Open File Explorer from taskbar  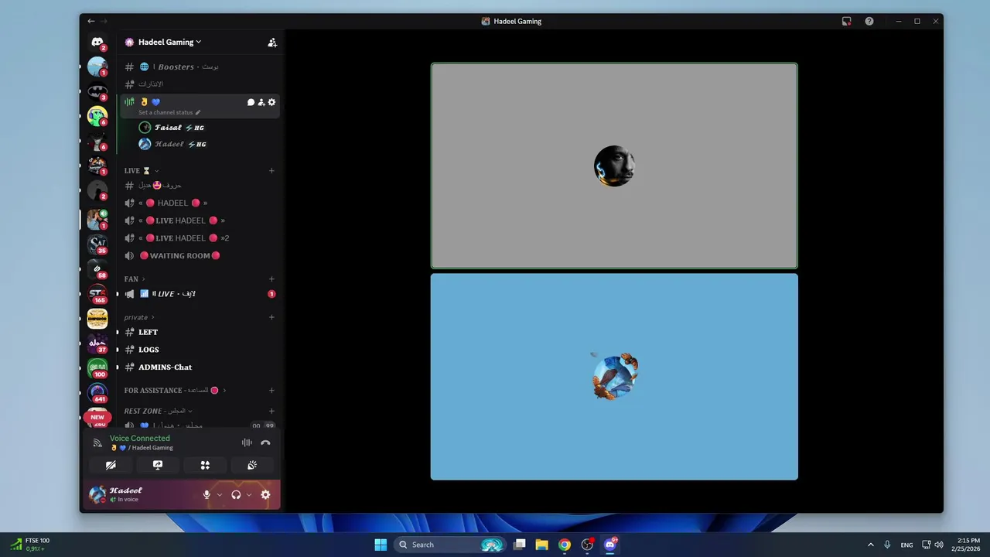(x=541, y=545)
